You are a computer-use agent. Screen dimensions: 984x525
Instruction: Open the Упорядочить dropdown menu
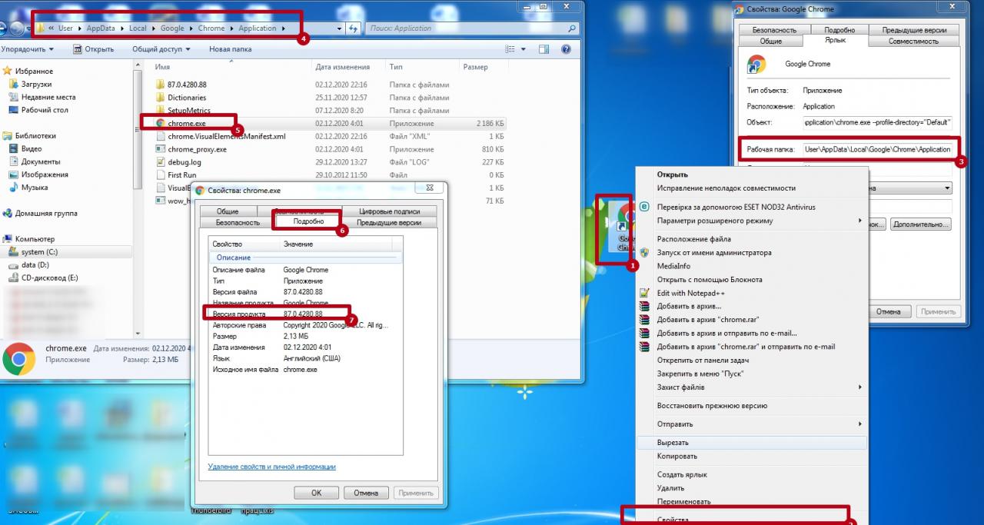27,49
